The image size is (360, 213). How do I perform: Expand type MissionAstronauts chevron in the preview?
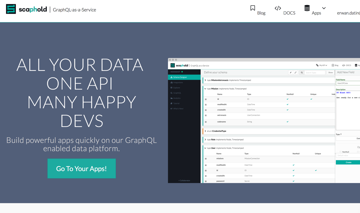[x=205, y=80]
